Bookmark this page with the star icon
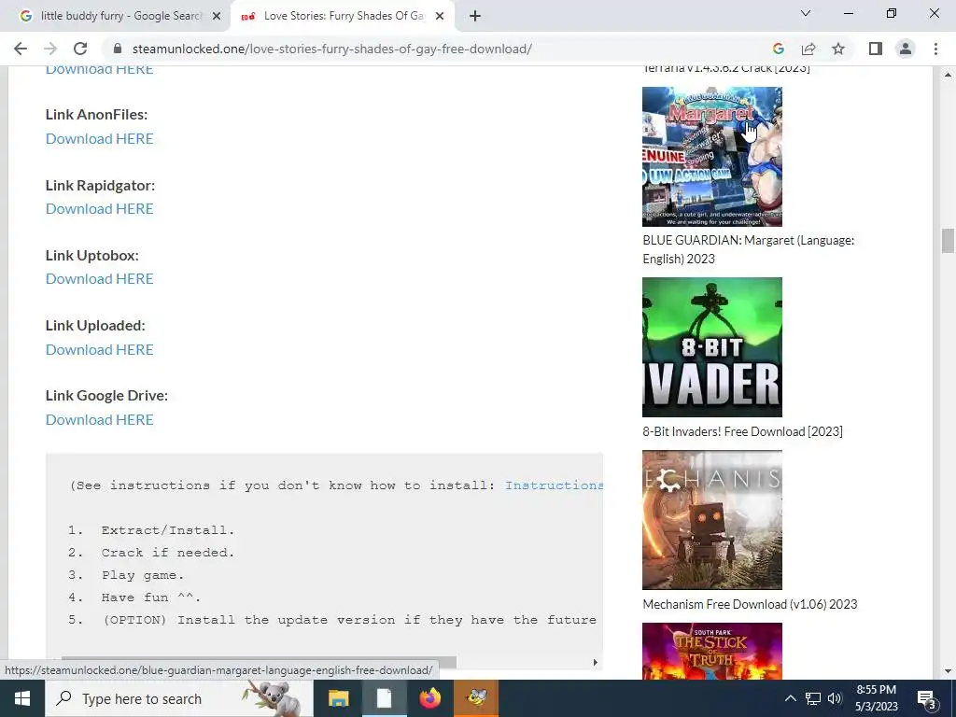956x717 pixels. pos(838,49)
